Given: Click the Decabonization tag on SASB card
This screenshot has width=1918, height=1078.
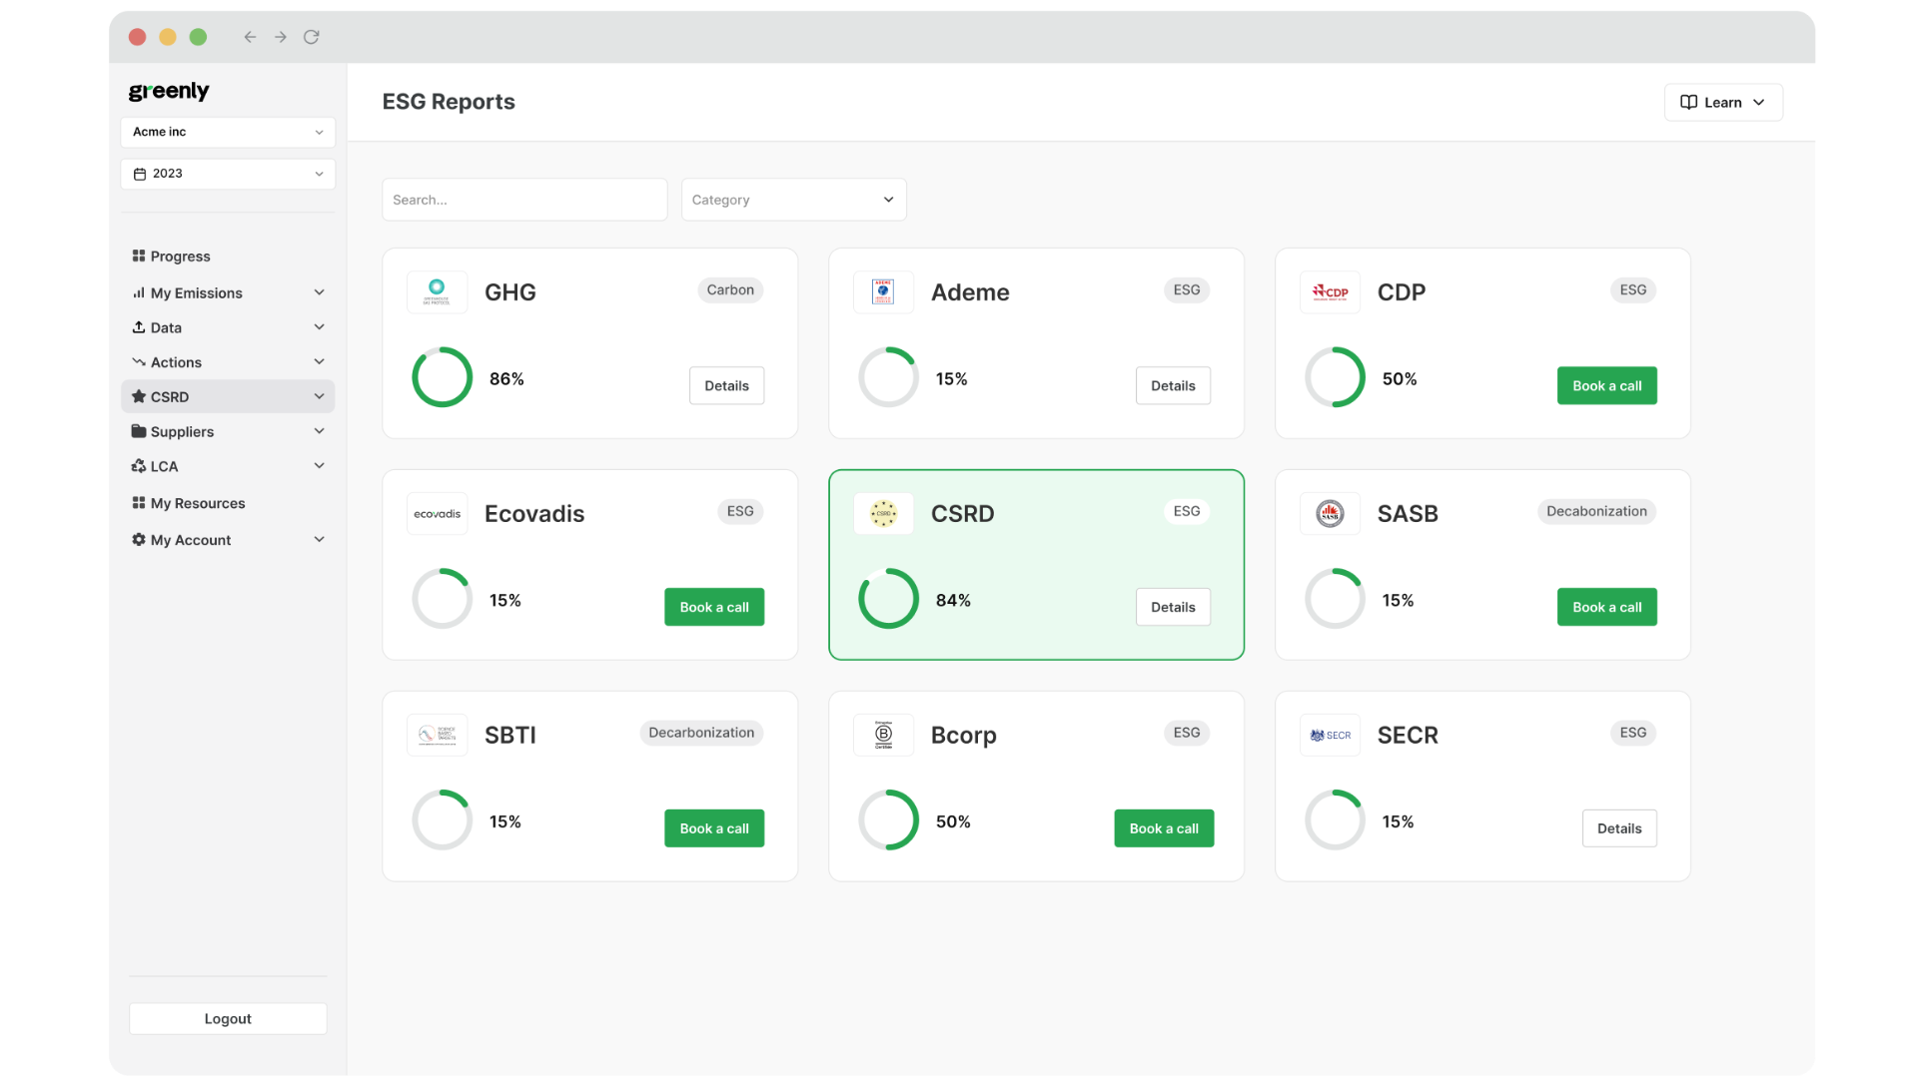Looking at the screenshot, I should tap(1596, 511).
